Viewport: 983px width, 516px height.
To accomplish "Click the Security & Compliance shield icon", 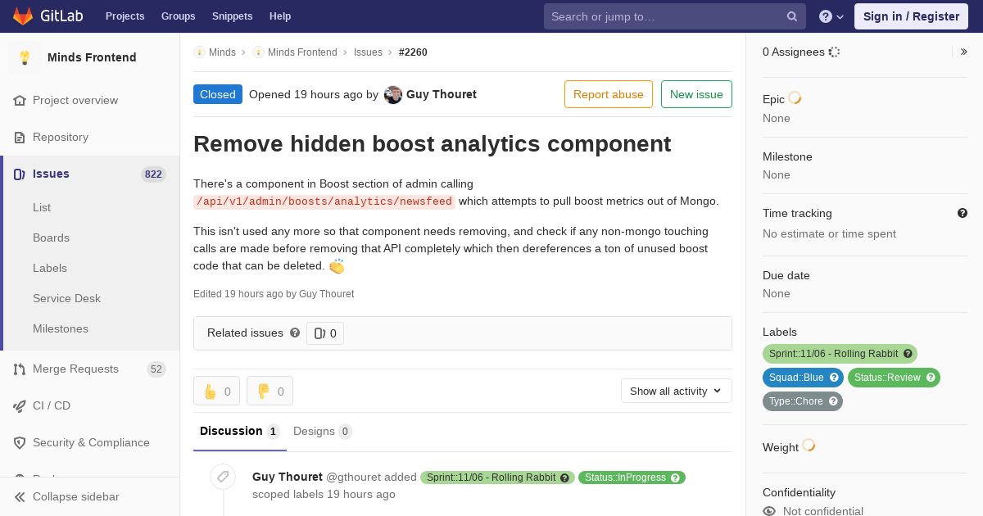I will (x=20, y=442).
